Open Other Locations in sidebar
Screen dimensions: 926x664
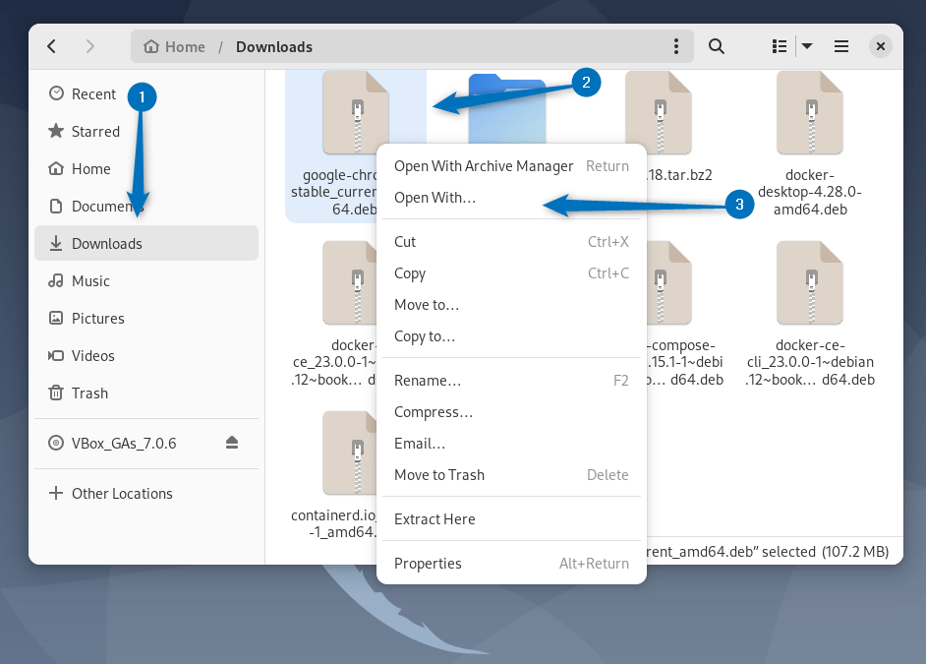click(122, 494)
